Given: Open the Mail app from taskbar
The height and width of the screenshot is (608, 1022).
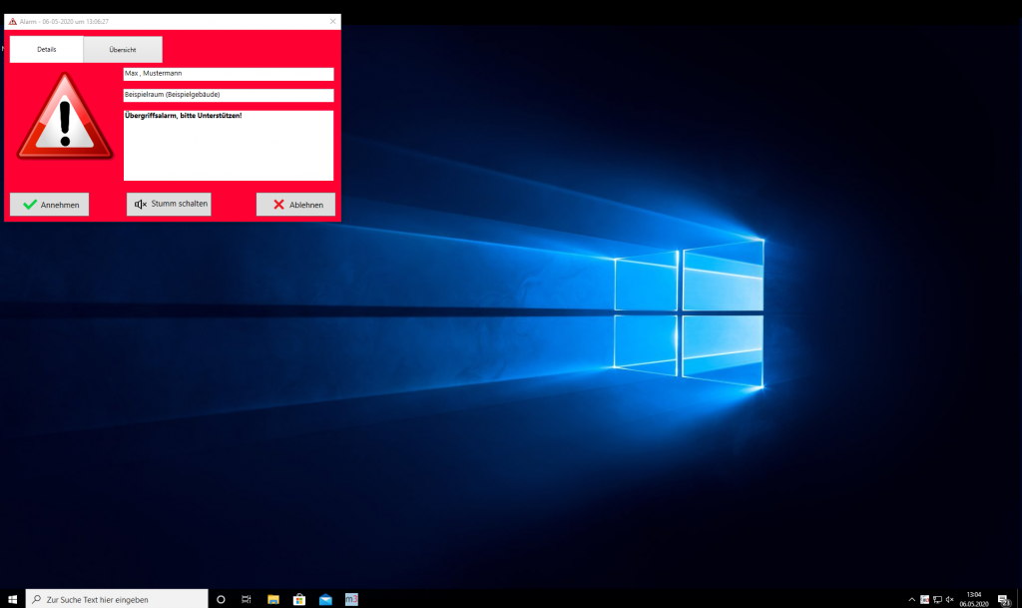Looking at the screenshot, I should [325, 600].
